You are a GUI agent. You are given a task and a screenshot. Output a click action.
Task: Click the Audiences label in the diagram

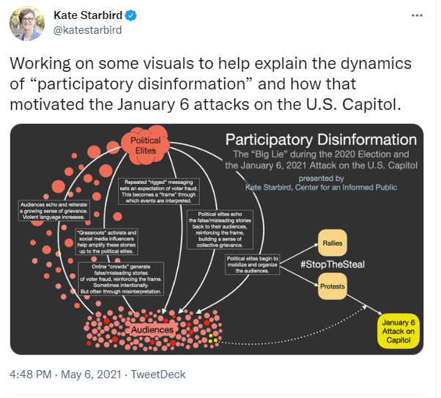pyautogui.click(x=152, y=330)
